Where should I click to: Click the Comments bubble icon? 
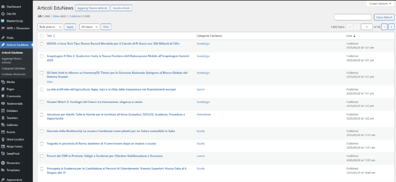click(3, 96)
